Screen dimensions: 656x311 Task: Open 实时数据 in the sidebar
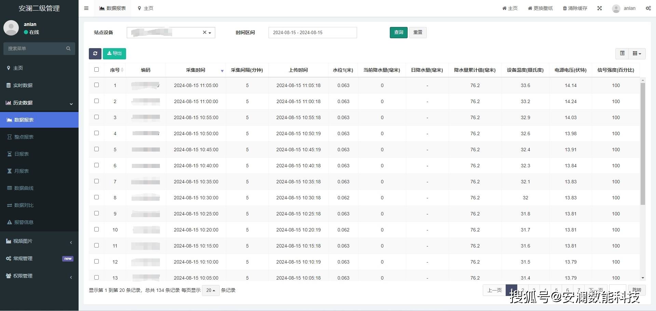(x=39, y=85)
